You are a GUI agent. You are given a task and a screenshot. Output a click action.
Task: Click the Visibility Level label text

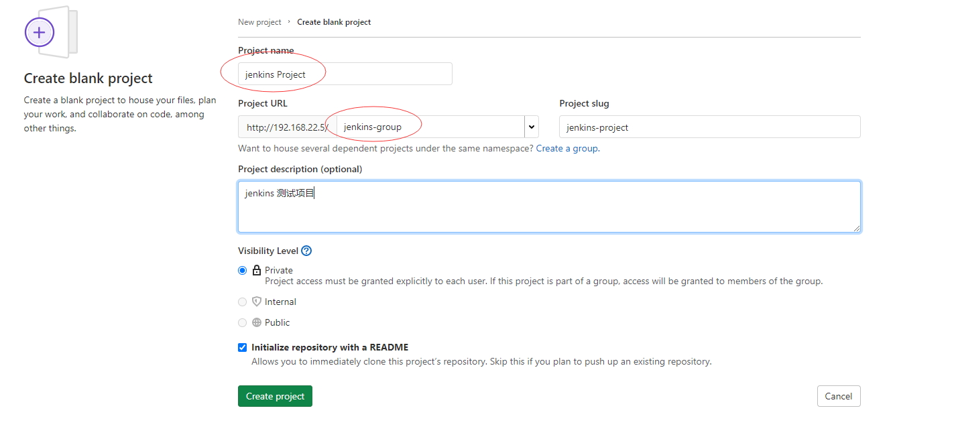coord(268,251)
